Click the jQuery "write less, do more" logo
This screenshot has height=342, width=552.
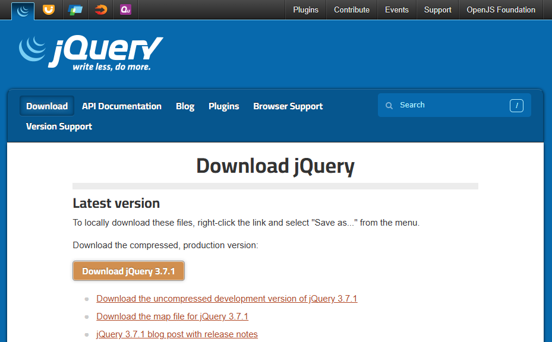coord(90,53)
